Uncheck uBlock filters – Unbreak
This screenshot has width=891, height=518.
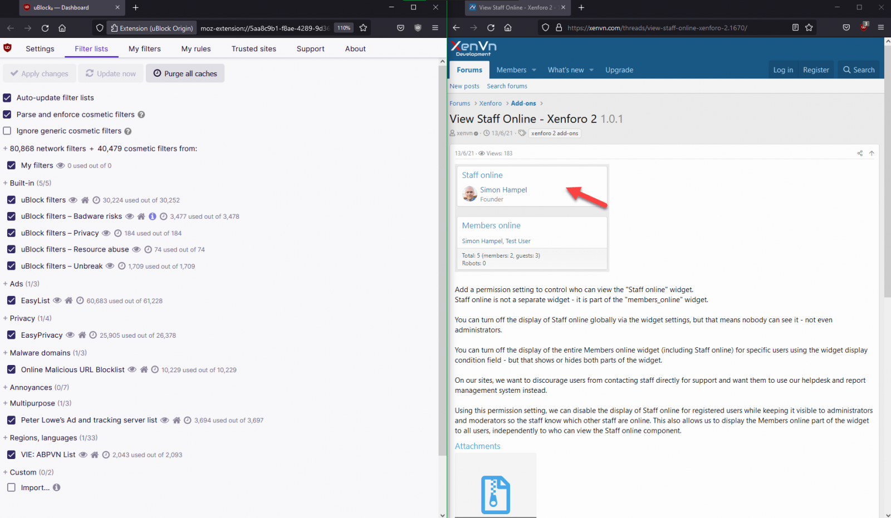pos(11,266)
